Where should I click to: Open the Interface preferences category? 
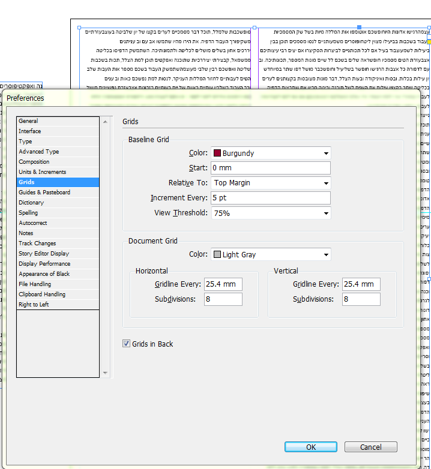[x=58, y=131]
